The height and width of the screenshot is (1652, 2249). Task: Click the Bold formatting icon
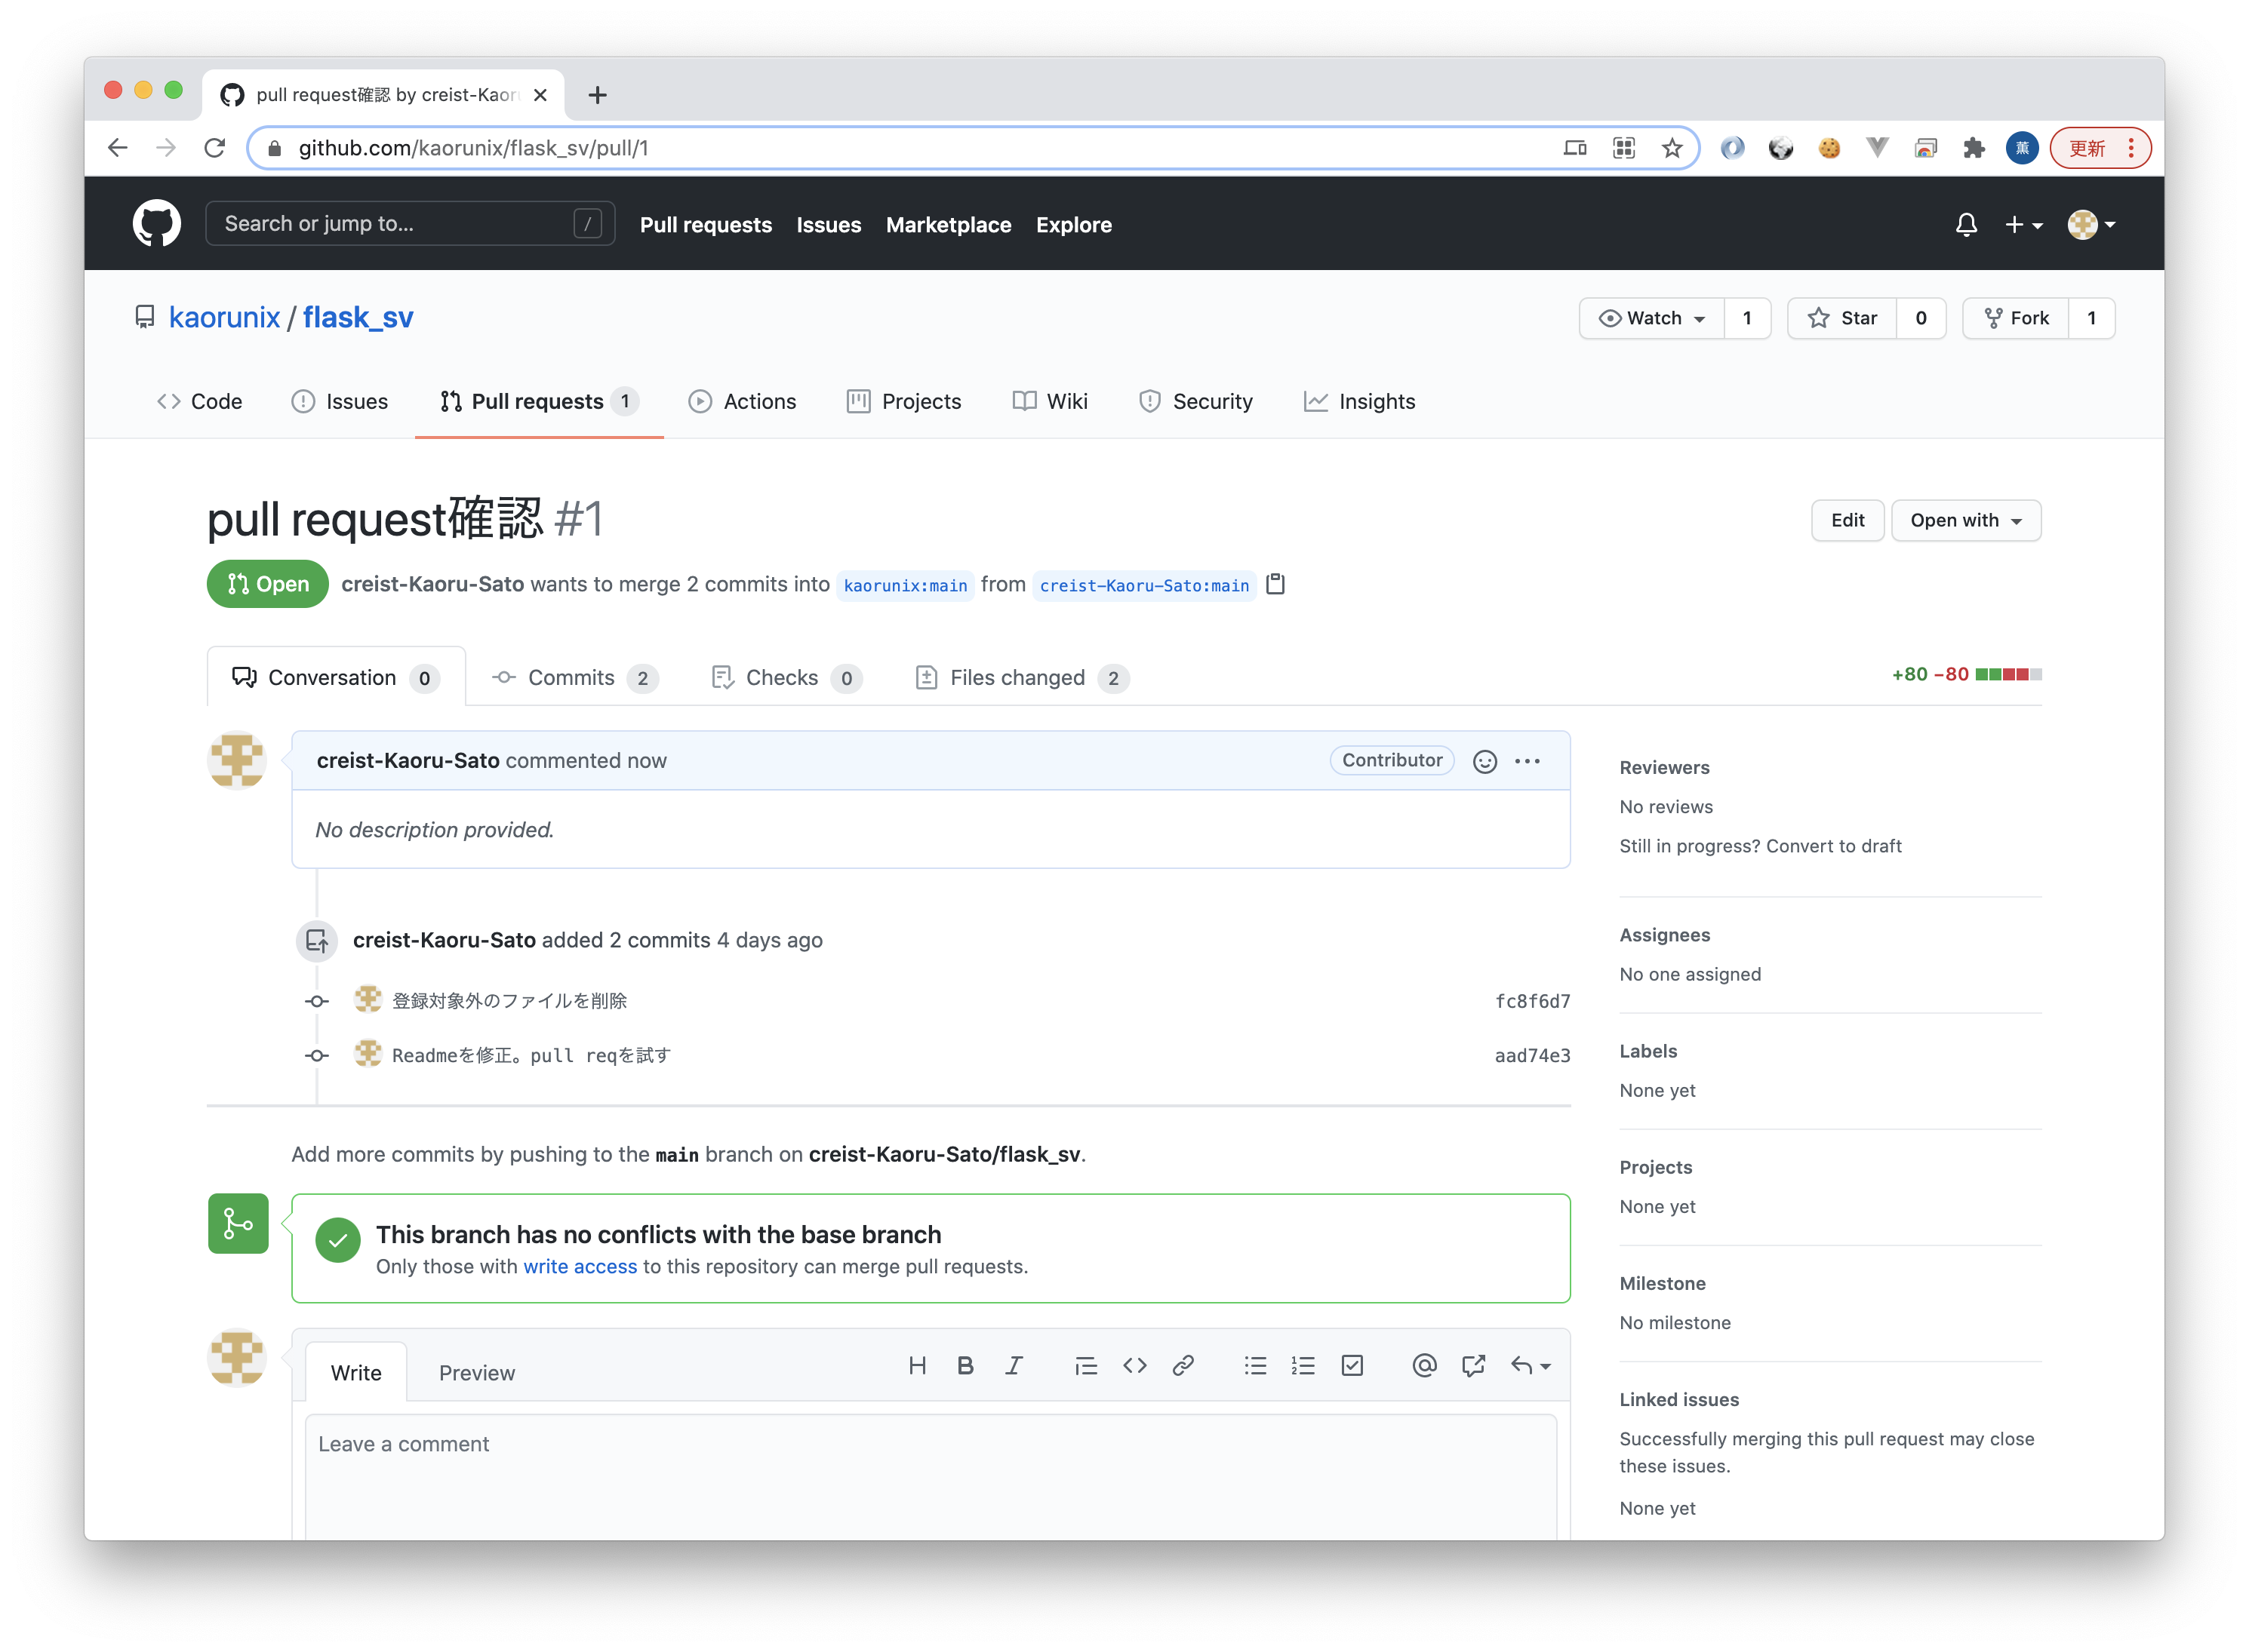tap(965, 1366)
